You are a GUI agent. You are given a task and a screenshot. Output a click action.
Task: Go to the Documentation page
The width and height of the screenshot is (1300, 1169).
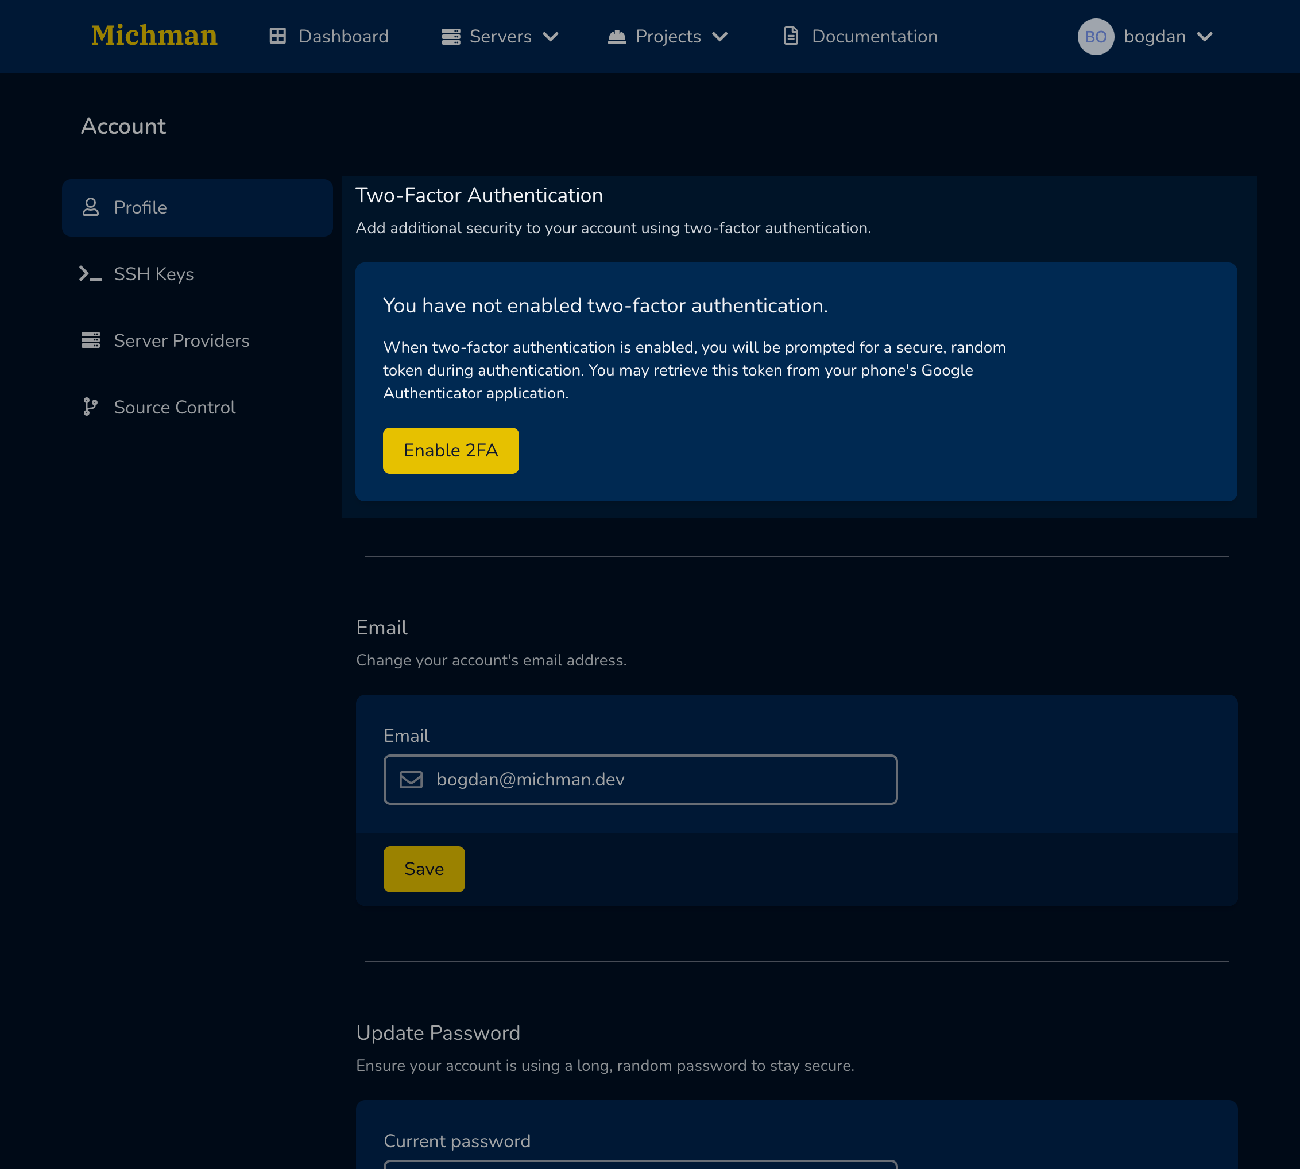pyautogui.click(x=873, y=37)
